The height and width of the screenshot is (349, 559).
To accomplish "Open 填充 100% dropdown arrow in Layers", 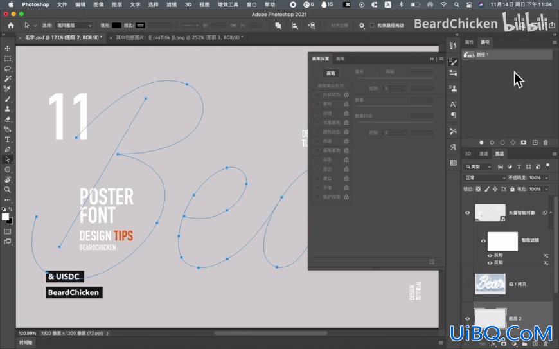I will 546,190.
